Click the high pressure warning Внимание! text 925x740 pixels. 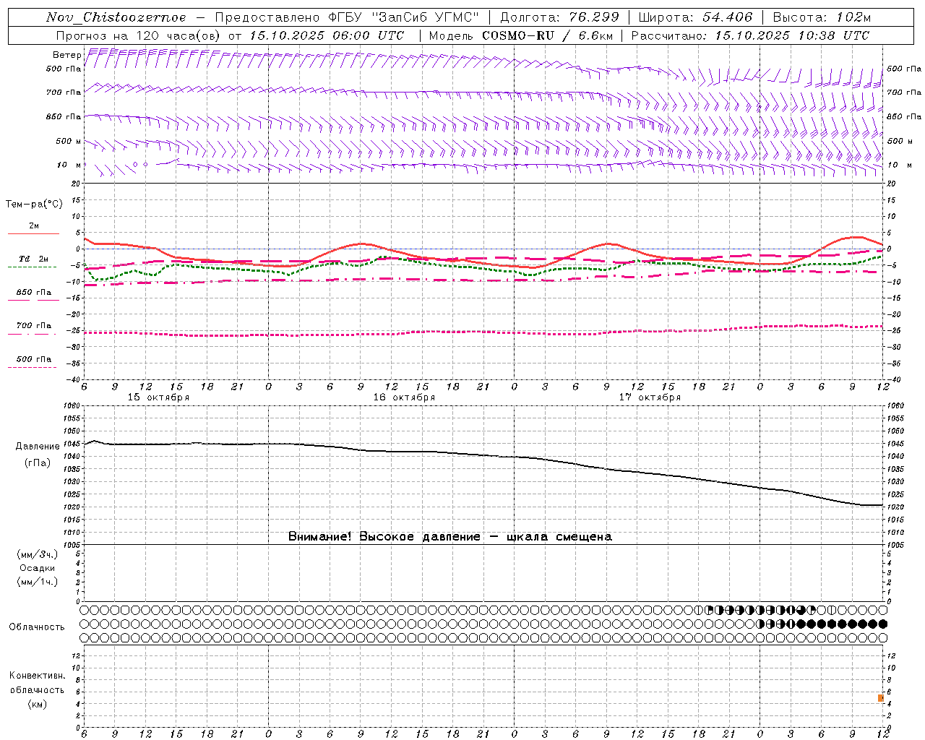[450, 537]
